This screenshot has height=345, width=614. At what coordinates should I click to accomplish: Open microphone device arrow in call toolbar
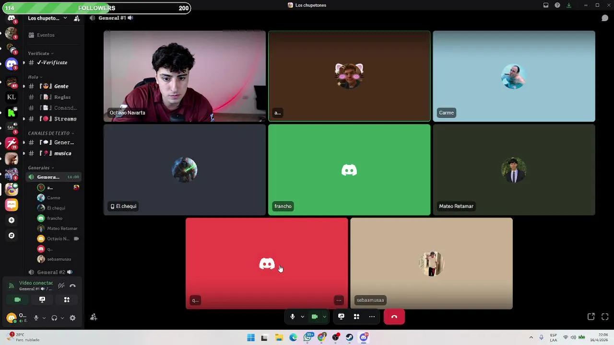[x=302, y=317]
